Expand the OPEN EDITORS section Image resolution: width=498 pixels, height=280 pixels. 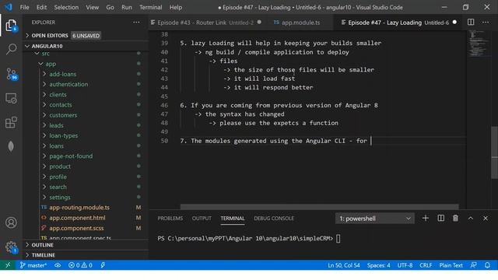pos(86,36)
